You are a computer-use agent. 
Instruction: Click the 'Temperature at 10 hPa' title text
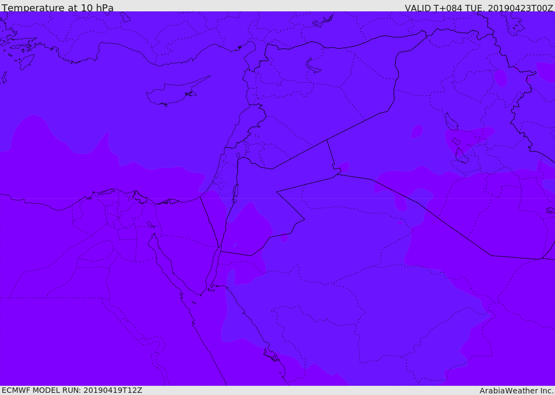click(x=57, y=8)
